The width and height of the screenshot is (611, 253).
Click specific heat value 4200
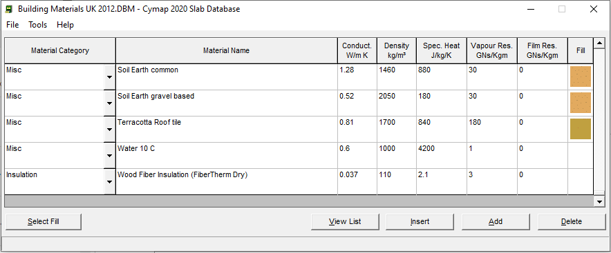[x=426, y=148]
